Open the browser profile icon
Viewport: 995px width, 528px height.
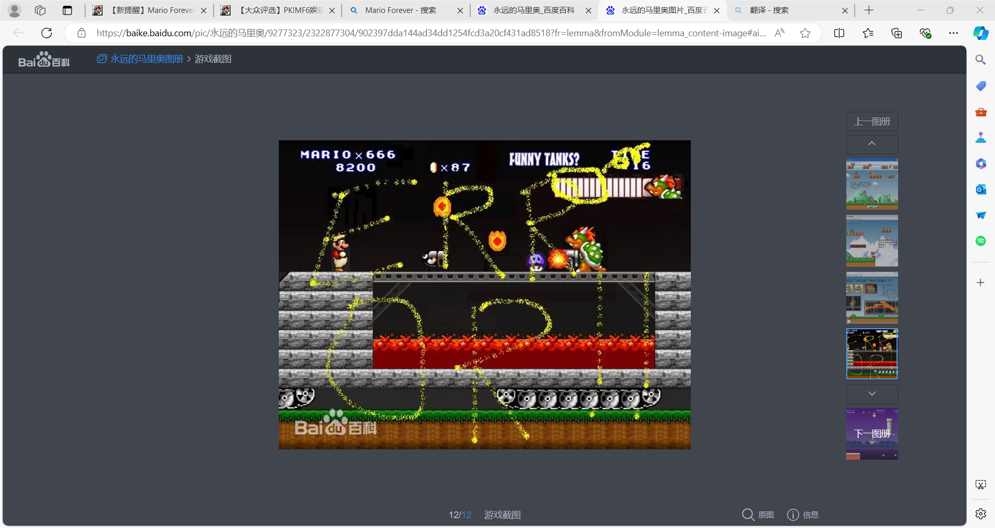(15, 10)
